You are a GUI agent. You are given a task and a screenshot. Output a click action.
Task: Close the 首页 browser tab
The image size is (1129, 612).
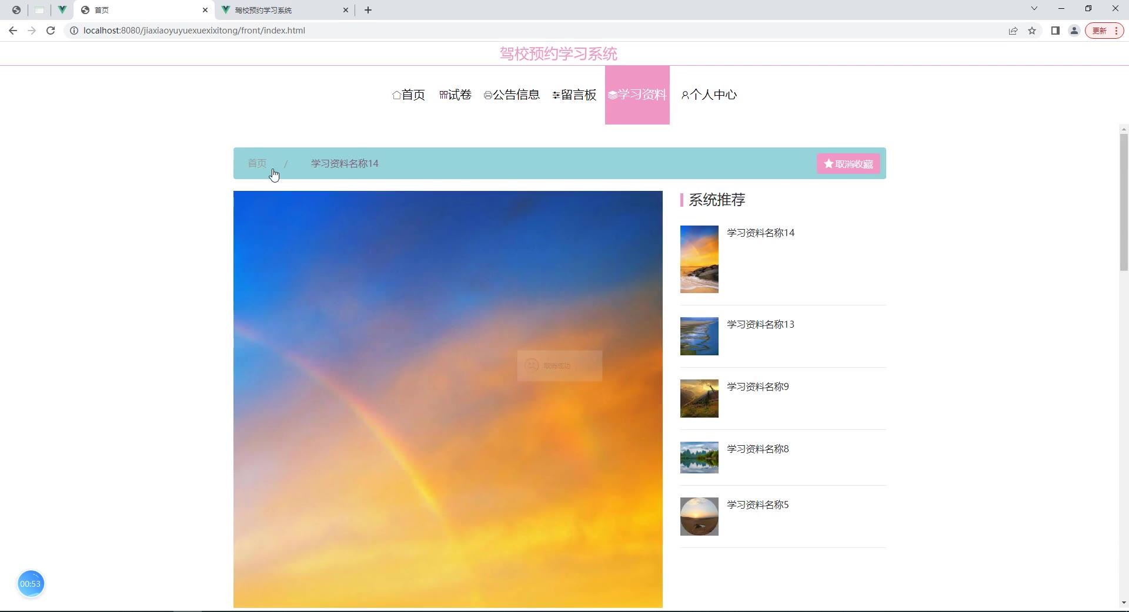(x=205, y=10)
